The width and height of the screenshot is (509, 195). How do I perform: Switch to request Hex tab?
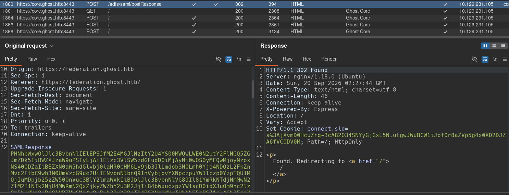[51, 59]
